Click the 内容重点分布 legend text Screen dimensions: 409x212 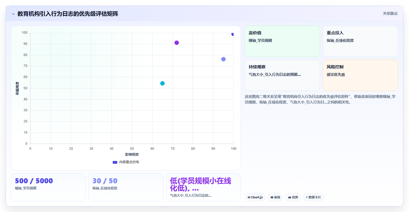129,162
